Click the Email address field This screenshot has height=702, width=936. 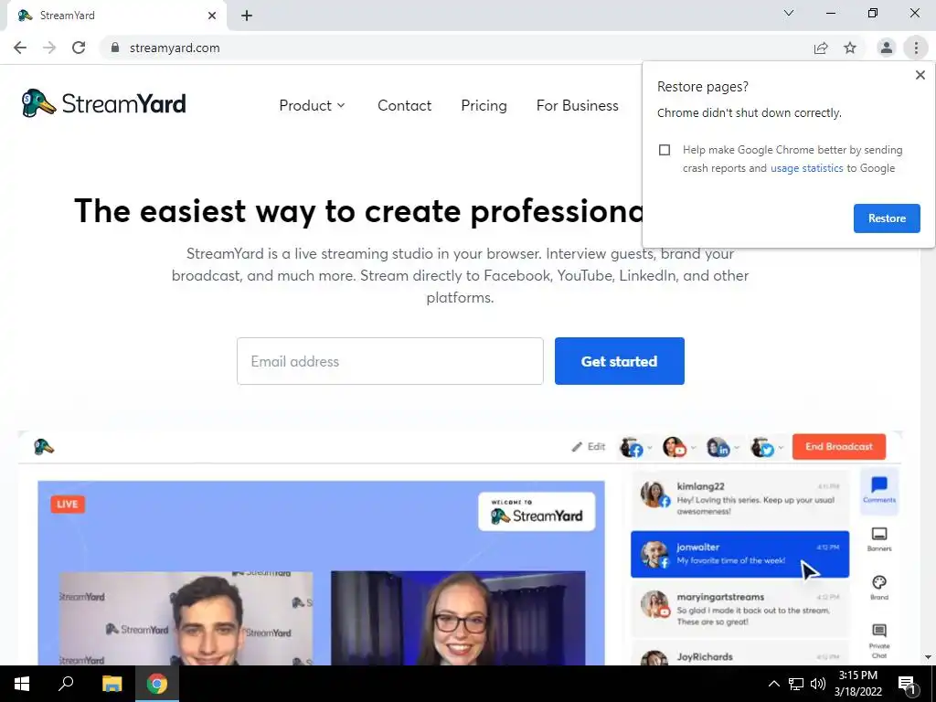[389, 361]
